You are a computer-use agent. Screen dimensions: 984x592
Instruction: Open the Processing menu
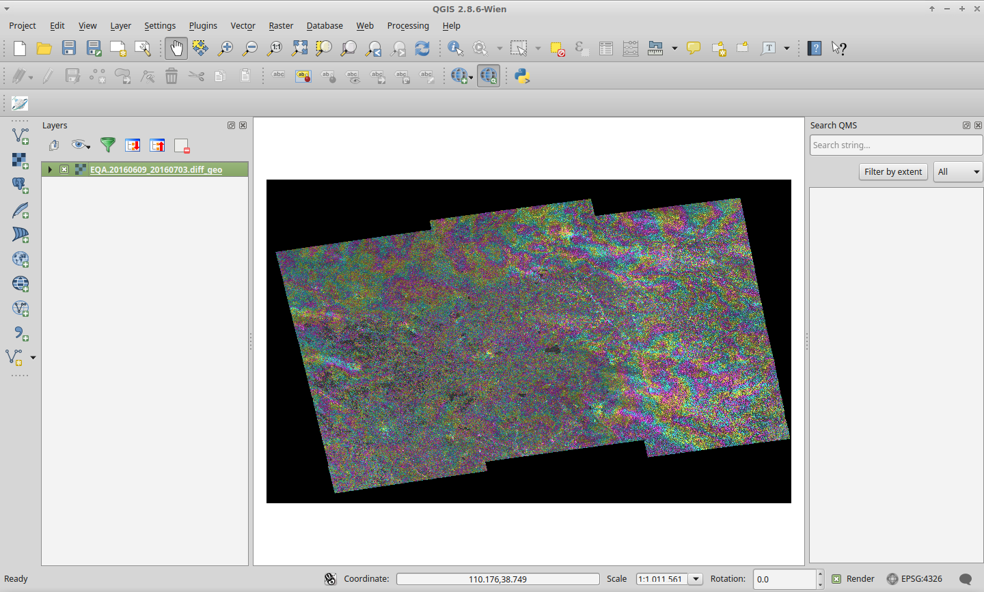point(408,26)
